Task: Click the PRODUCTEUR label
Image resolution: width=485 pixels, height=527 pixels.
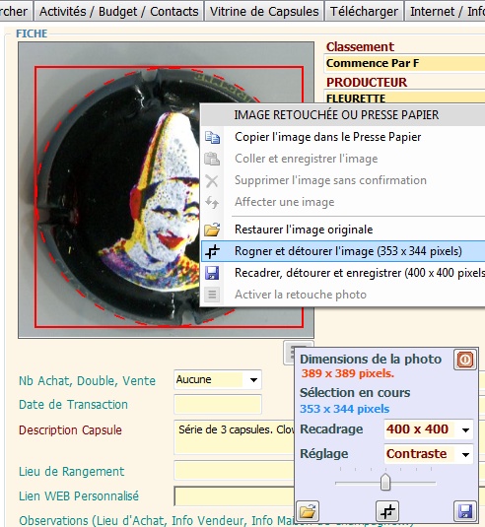Action: pos(367,82)
